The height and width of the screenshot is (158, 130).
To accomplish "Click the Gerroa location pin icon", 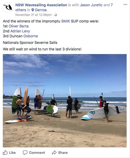I will 33,10.
